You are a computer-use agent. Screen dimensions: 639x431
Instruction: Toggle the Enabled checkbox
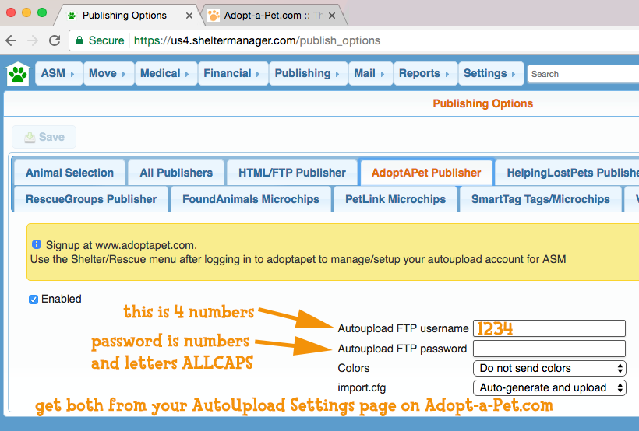tap(34, 300)
